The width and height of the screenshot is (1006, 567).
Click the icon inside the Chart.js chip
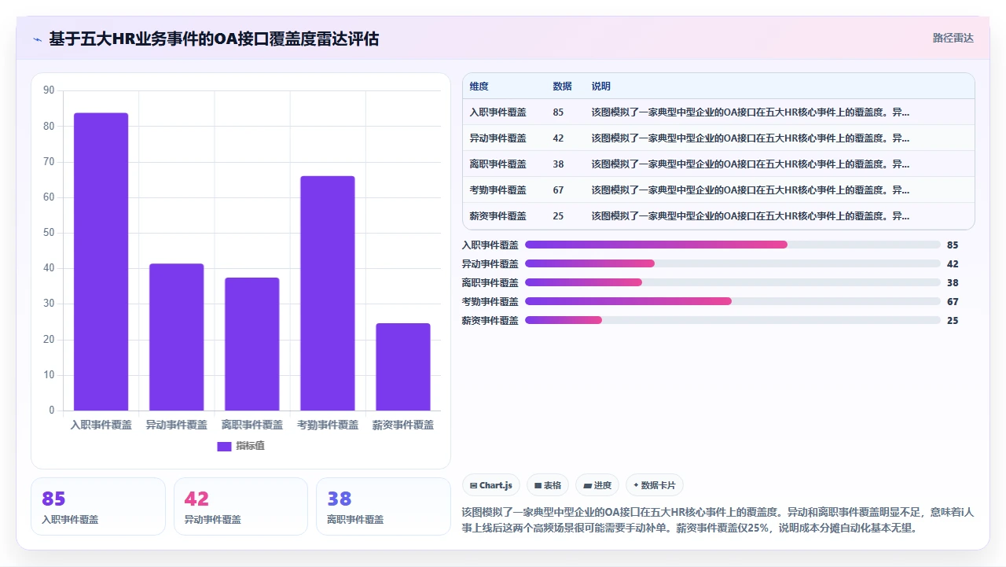473,486
